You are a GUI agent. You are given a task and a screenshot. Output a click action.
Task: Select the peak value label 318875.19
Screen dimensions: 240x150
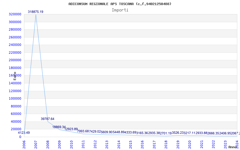tap(35, 12)
